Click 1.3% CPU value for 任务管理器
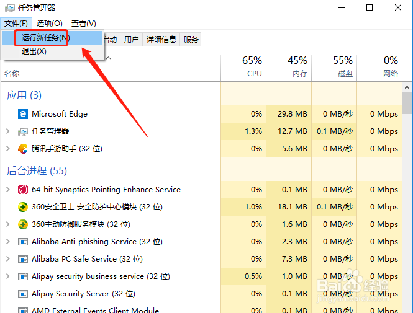 click(x=253, y=131)
